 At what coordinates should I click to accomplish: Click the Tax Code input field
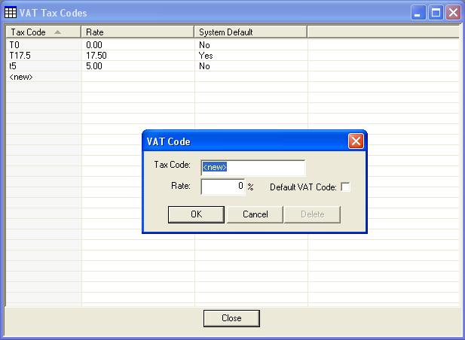click(x=253, y=167)
